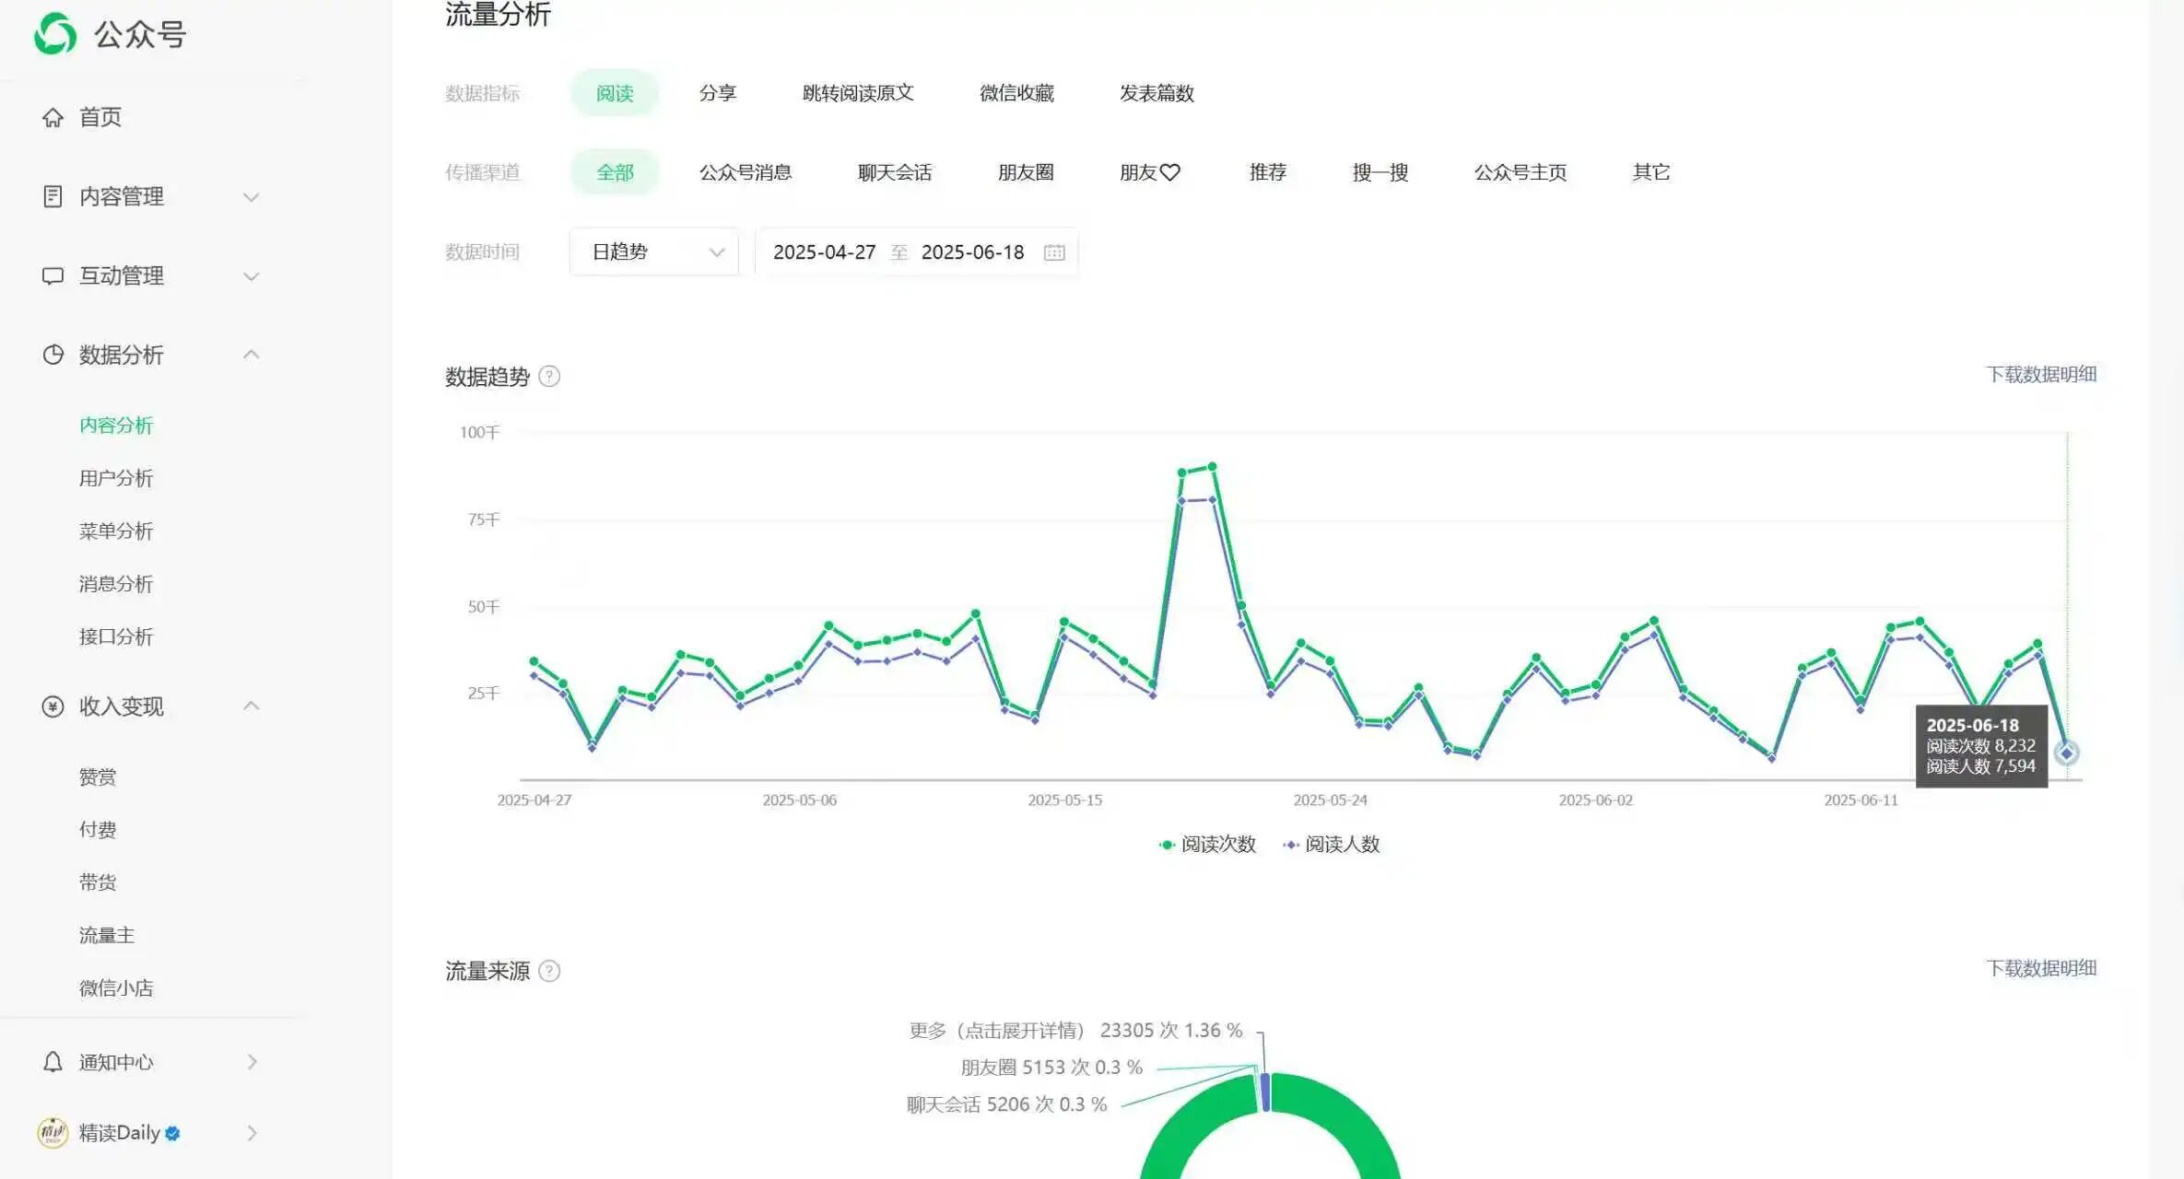Screen dimensions: 2184x1179
Task: Click the 数据分析 pie chart icon
Action: [53, 355]
